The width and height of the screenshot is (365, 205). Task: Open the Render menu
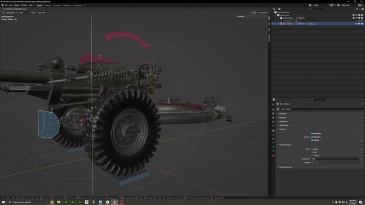17,5
